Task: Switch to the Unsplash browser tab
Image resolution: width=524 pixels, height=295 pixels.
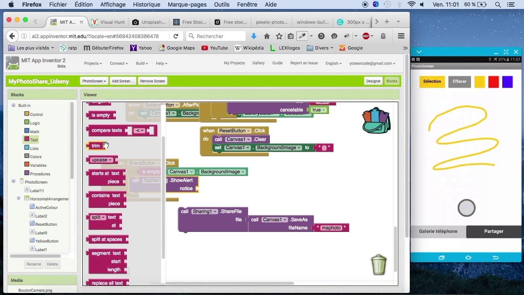Action: tap(149, 22)
